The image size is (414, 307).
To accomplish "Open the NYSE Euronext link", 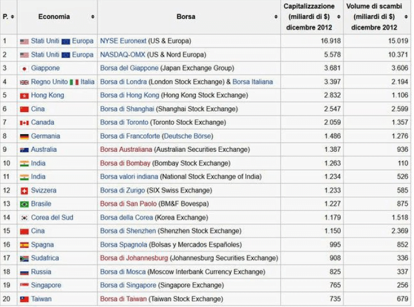I will 123,41.
